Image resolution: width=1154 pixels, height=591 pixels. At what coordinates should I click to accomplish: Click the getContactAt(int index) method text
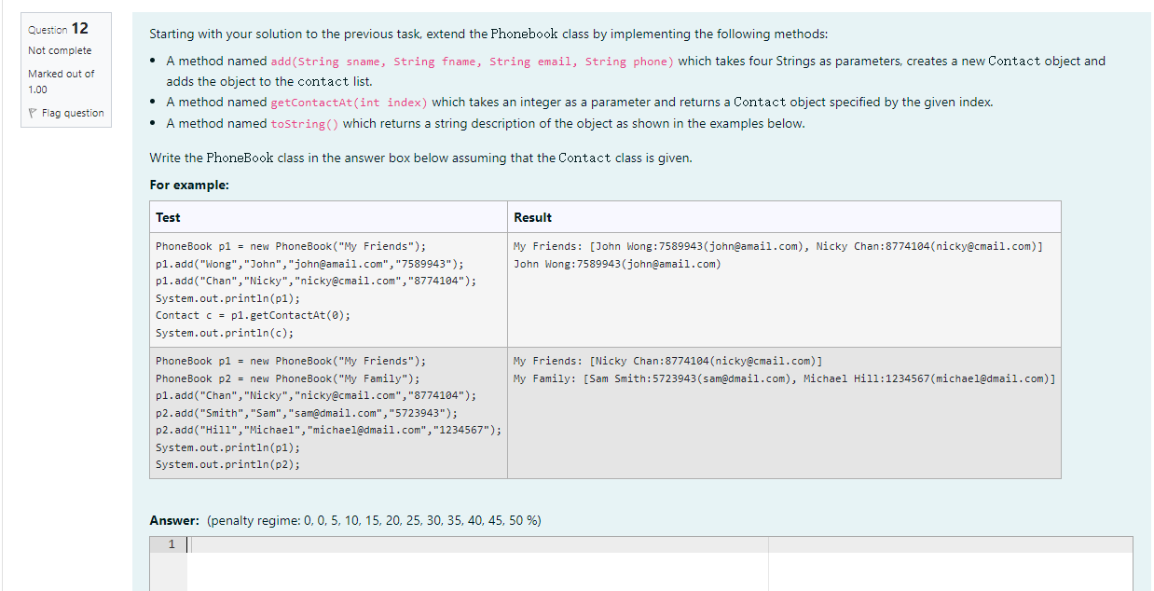[349, 103]
